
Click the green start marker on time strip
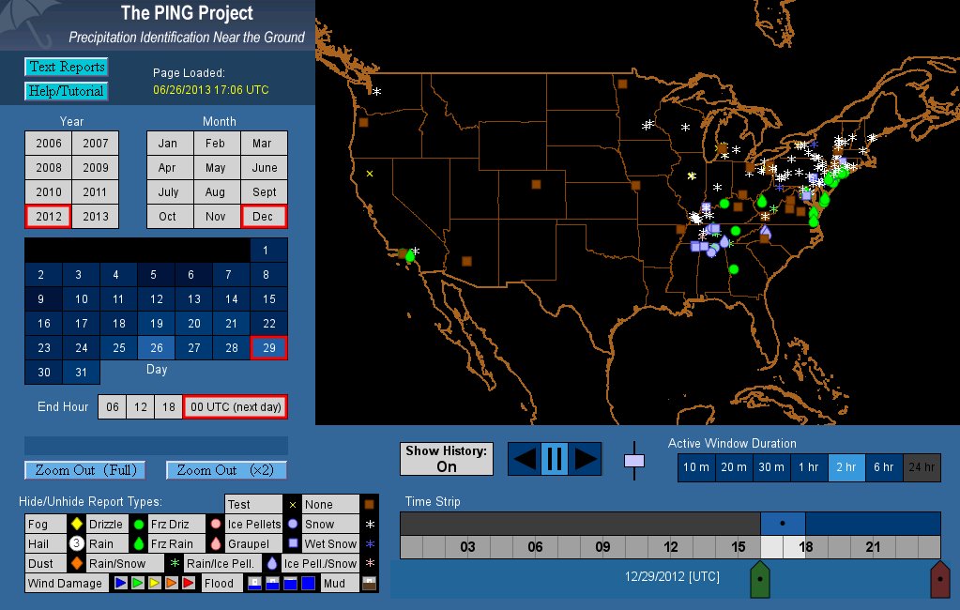pos(759,581)
